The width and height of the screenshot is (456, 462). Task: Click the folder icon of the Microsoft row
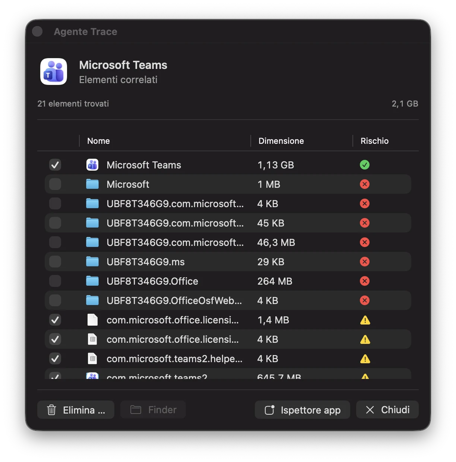pos(92,184)
